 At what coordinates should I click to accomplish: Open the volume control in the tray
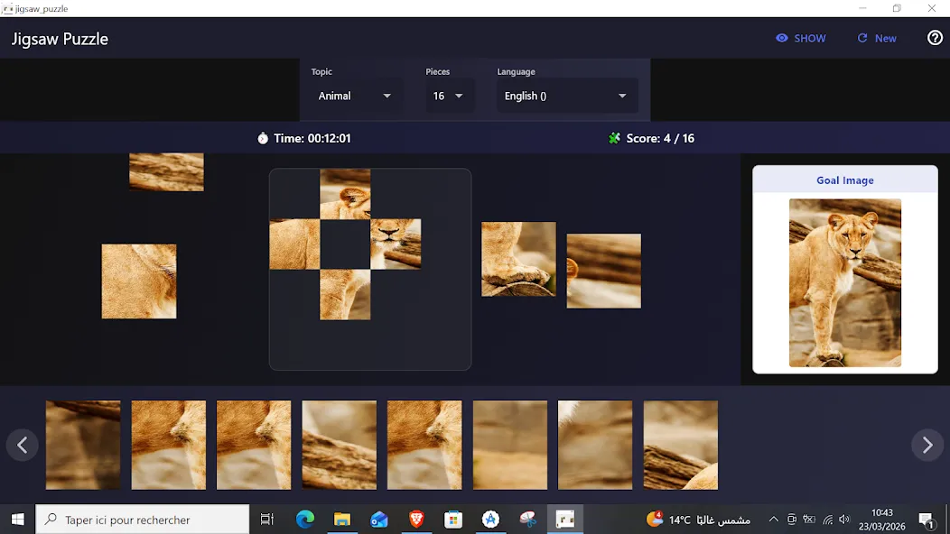click(x=844, y=520)
